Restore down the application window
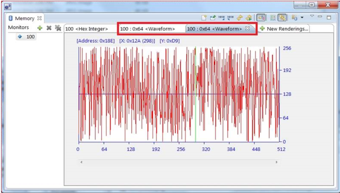Screen dimensions: 340x193 point(312,5)
